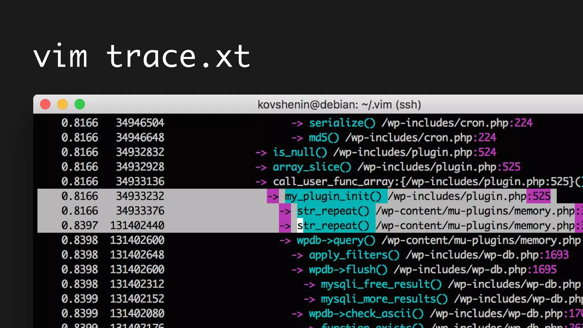Click line number 224 after serialize()
Screen dimensions: 583x328
pyautogui.click(x=524, y=123)
